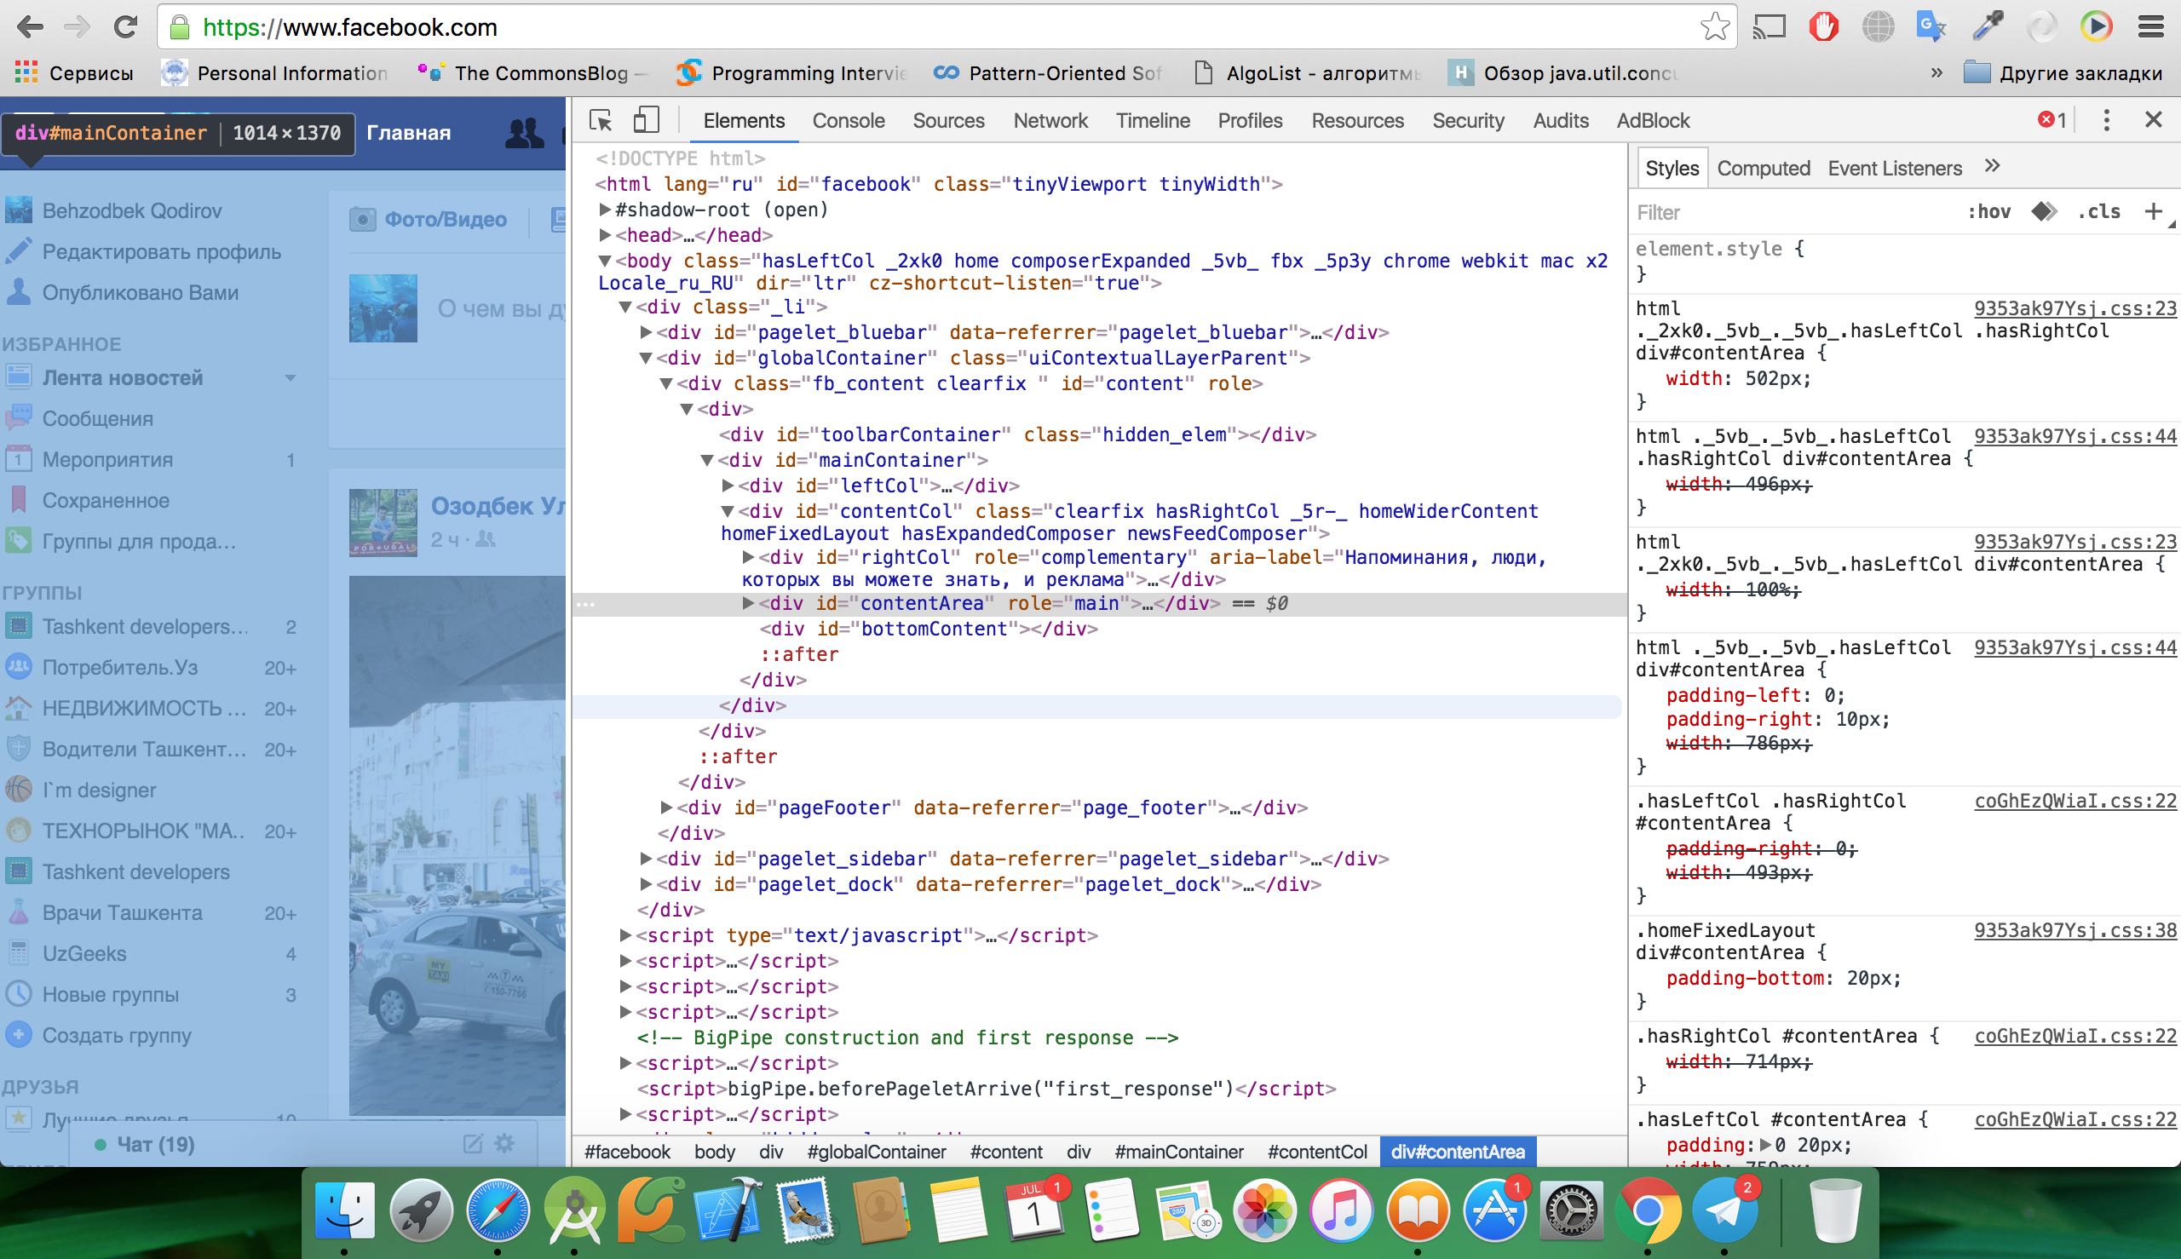Open the Сервисы apps shortcut
The image size is (2181, 1259).
coord(74,73)
